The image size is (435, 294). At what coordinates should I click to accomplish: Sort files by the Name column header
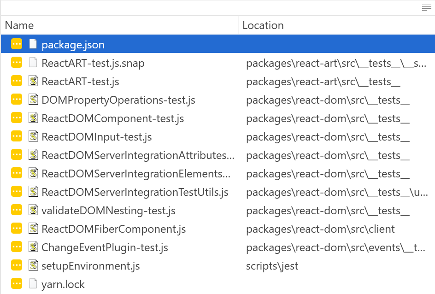[x=120, y=25]
